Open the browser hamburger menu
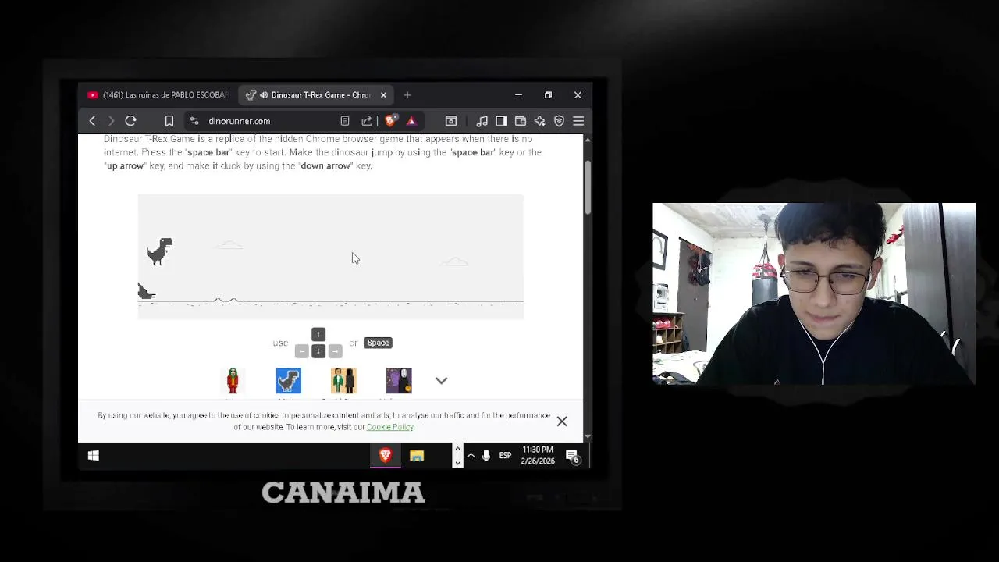Image resolution: width=999 pixels, height=562 pixels. pos(578,121)
